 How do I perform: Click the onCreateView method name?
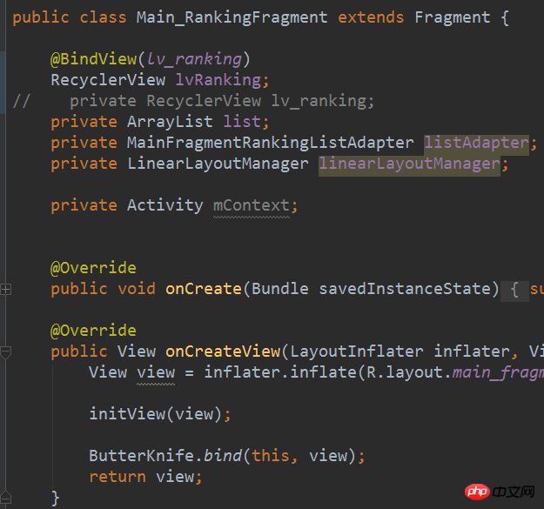click(223, 352)
